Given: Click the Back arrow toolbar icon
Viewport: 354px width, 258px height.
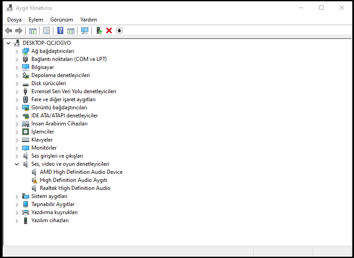Looking at the screenshot, I should point(9,30).
